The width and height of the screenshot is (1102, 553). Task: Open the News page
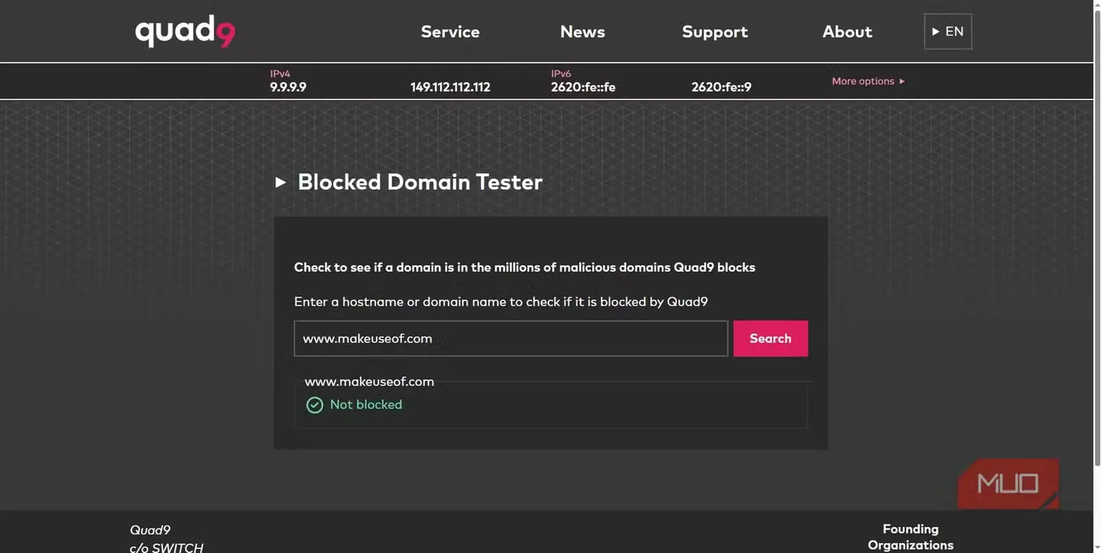pos(583,32)
